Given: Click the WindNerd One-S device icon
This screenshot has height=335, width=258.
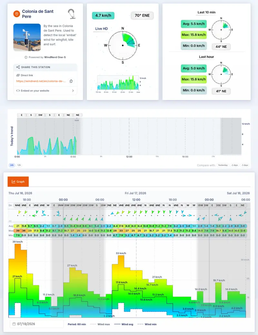Looking at the screenshot, I should (26, 57).
